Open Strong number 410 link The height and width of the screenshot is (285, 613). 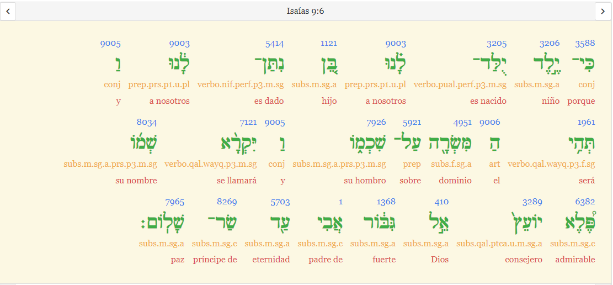(x=442, y=202)
